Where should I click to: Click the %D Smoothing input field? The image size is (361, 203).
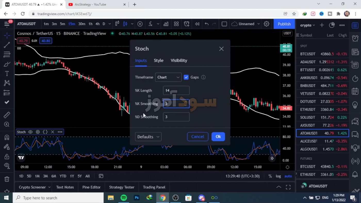(176, 117)
